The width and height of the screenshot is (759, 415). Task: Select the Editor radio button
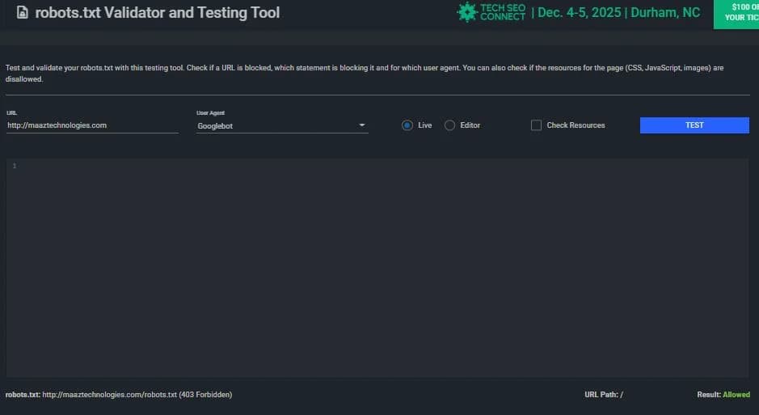click(x=449, y=125)
